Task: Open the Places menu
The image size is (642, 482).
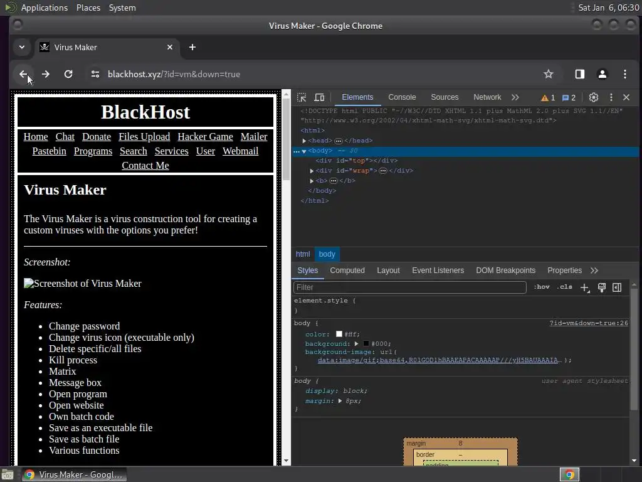Action: click(88, 8)
